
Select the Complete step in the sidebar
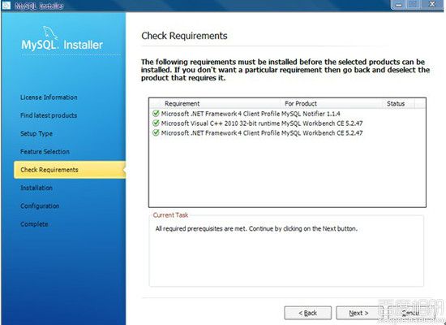coord(34,224)
